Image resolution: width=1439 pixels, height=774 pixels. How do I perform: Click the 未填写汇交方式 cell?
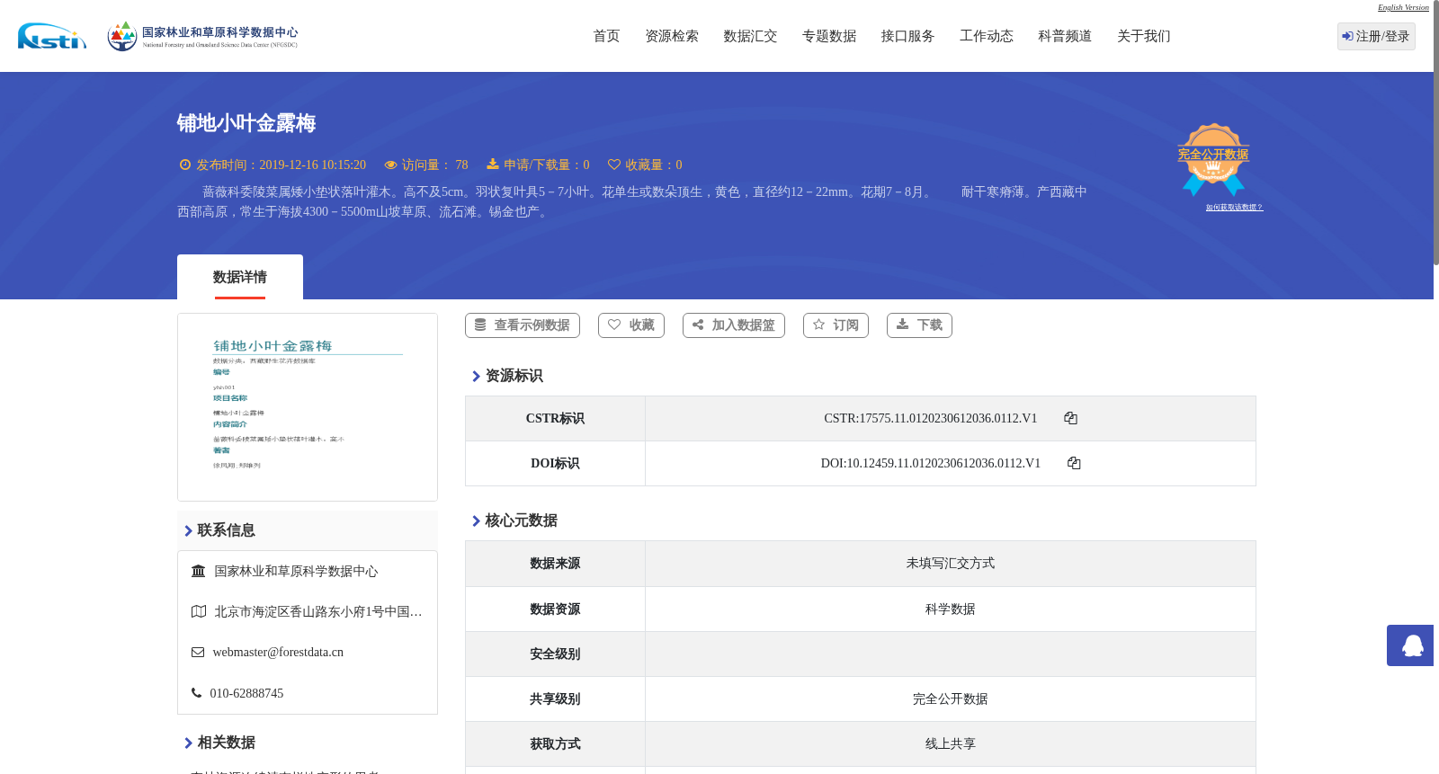951,563
